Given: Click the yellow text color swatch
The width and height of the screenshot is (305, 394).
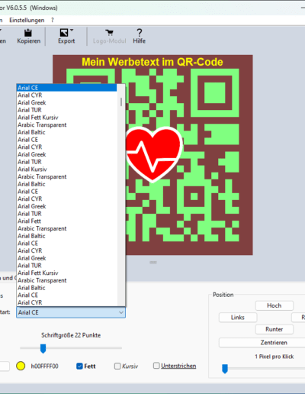Looking at the screenshot, I should 21,366.
